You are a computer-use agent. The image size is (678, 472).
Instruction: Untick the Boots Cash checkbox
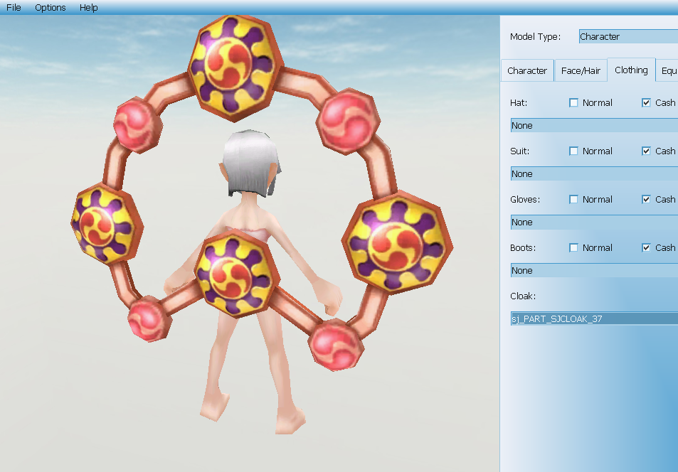click(x=646, y=248)
